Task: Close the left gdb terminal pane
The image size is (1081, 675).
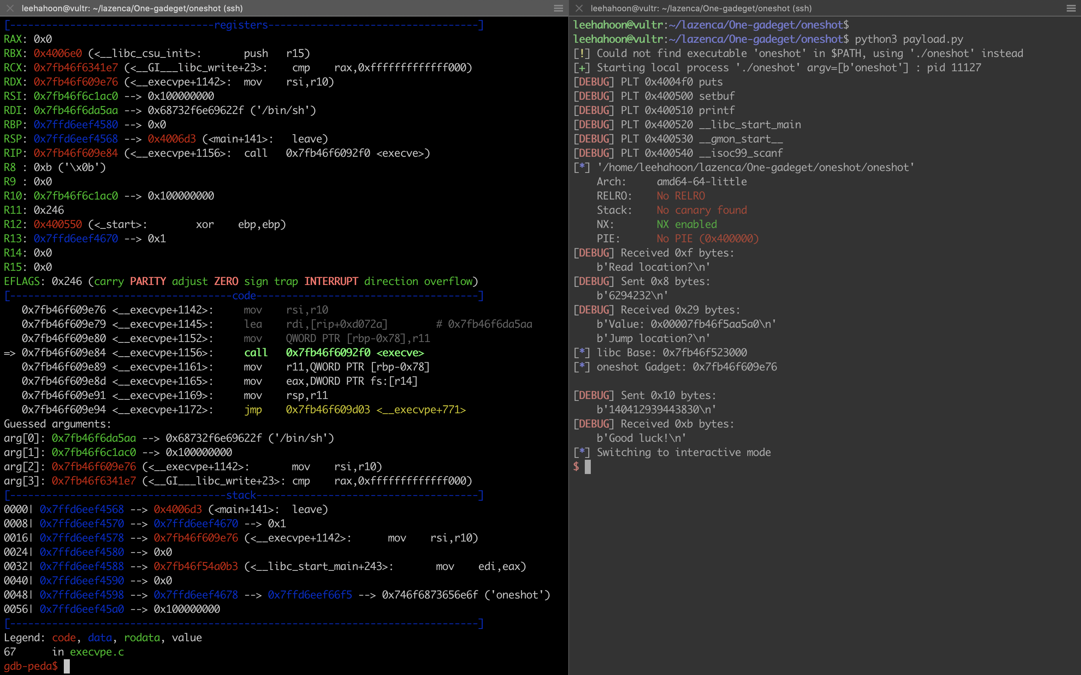Action: click(x=10, y=8)
